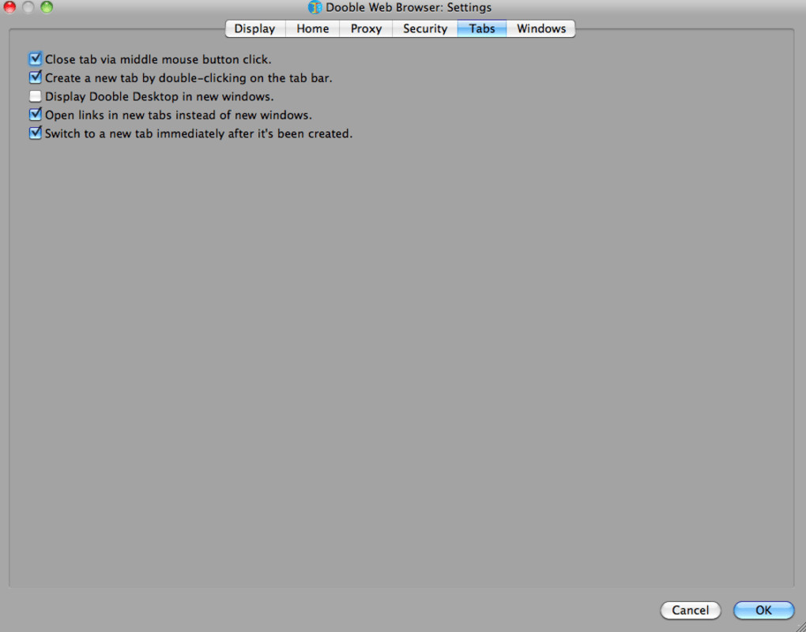806x632 pixels.
Task: Enable Display Dooble Desktop in new windows
Action: click(35, 96)
